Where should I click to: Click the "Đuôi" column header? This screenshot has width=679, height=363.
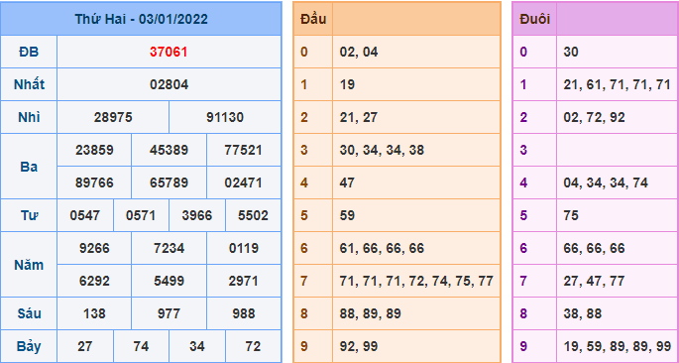click(x=535, y=19)
